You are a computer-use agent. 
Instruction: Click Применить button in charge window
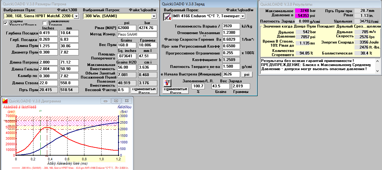click(x=175, y=90)
